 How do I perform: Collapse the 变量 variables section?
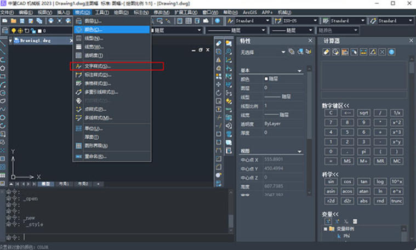click(330, 214)
